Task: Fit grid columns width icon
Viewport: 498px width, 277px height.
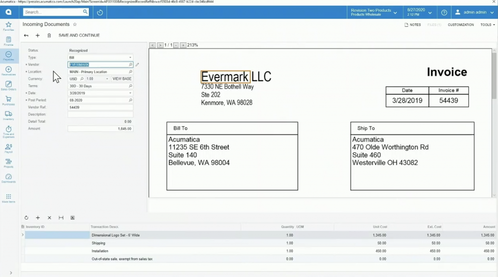Action: coord(61,218)
